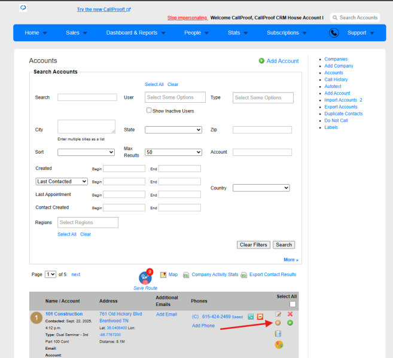Click the Zip input field

coord(262,130)
